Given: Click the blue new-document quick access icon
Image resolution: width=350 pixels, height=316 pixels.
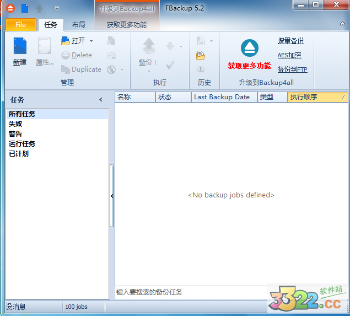Looking at the screenshot, I should [x=25, y=8].
